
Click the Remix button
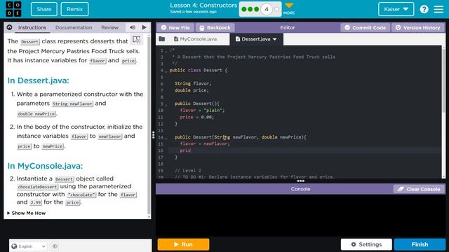pyautogui.click(x=74, y=9)
